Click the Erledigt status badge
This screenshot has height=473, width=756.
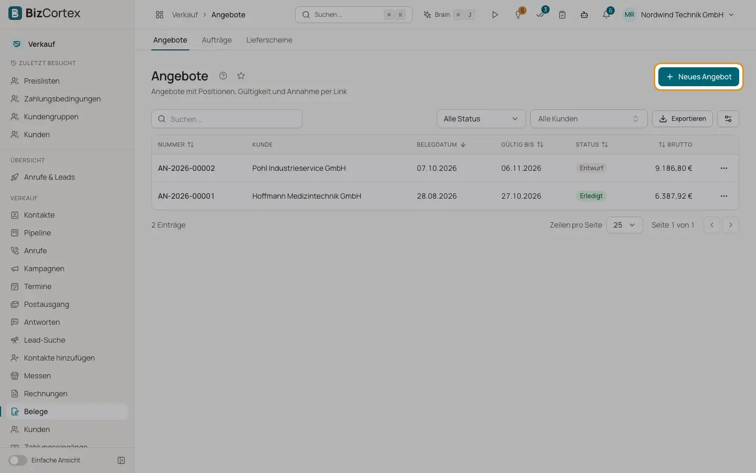pyautogui.click(x=591, y=196)
